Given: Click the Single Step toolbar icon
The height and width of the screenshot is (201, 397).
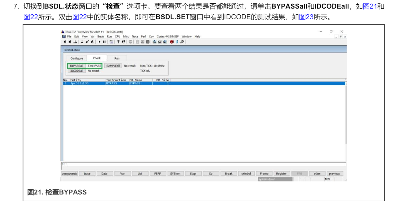Looking at the screenshot, I should 65,42.
